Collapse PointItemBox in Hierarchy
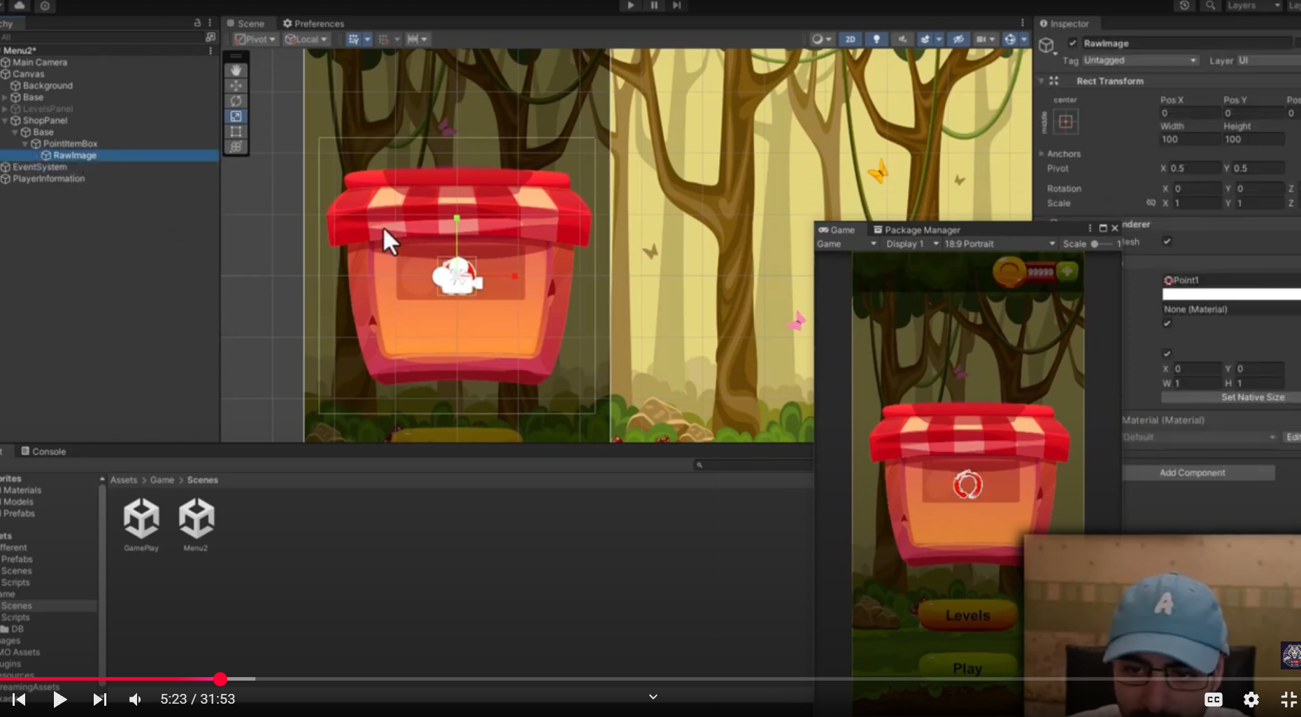The height and width of the screenshot is (717, 1301). coord(25,143)
